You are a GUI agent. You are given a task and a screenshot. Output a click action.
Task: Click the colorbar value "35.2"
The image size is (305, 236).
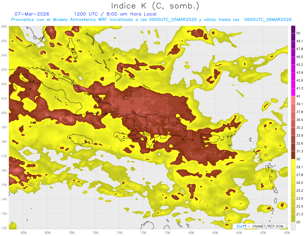[x=300, y=128]
